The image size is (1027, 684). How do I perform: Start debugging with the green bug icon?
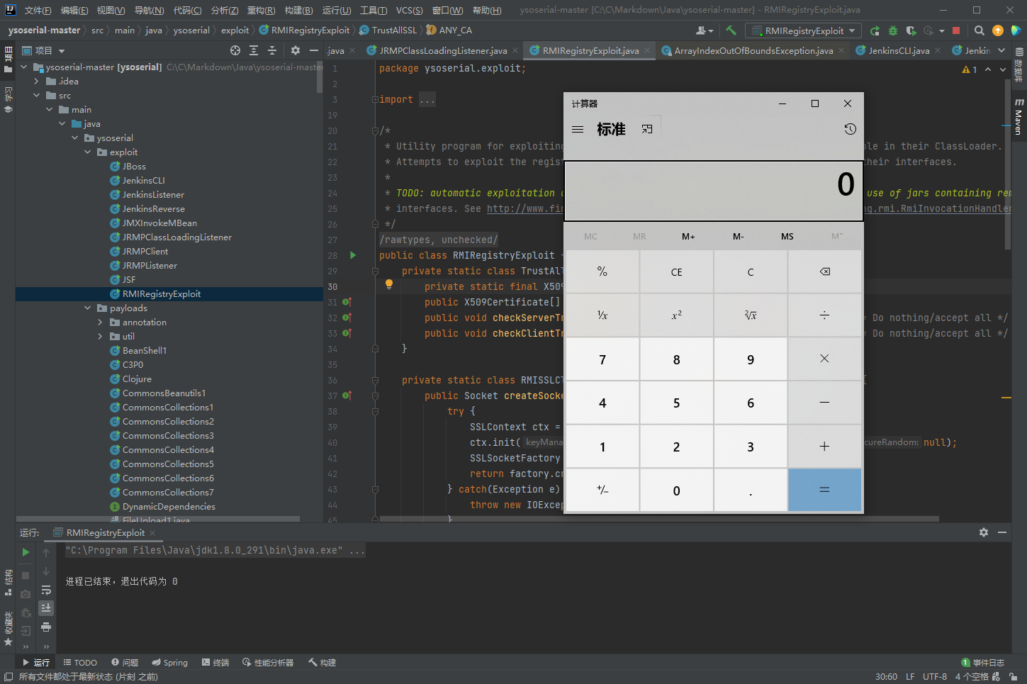(893, 30)
